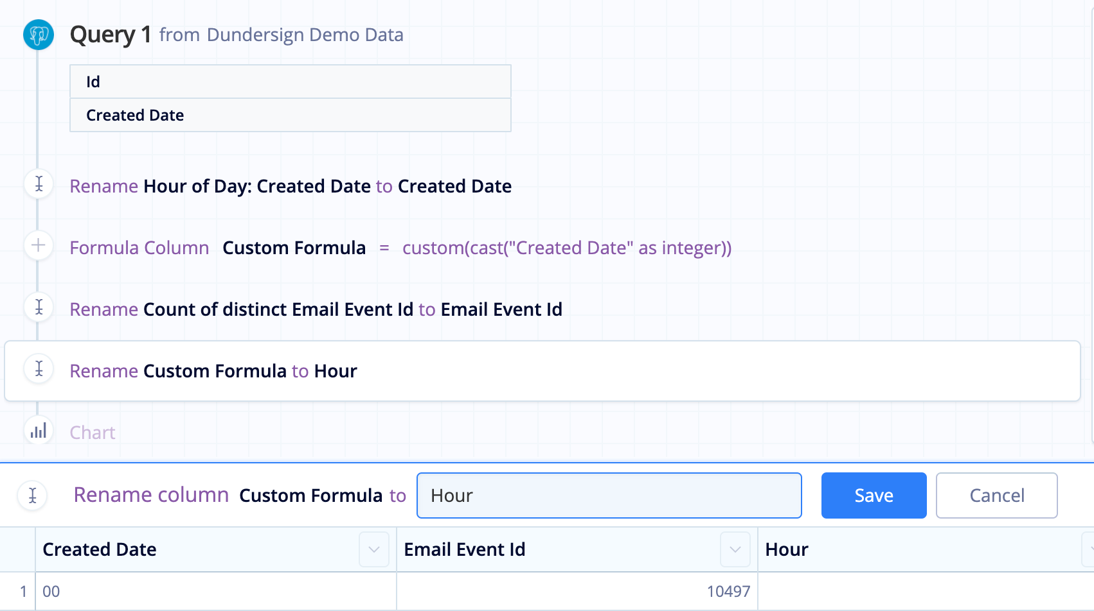The width and height of the screenshot is (1094, 611).
Task: Click the PostgreSQL elephant icon beside Query 1
Action: 39,35
